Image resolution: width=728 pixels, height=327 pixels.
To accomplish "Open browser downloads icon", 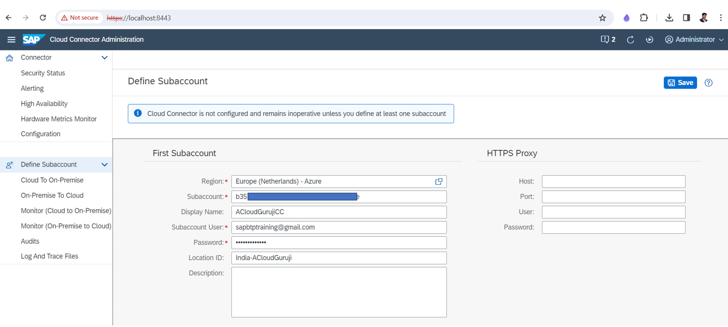I will [669, 18].
